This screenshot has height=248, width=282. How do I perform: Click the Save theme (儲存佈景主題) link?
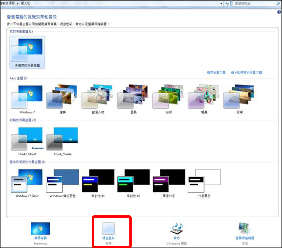pyautogui.click(x=216, y=73)
